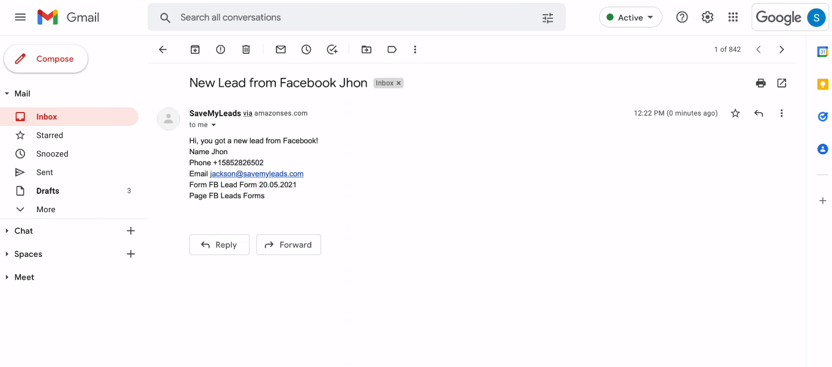Click the search magnifier icon
Viewport: 832px width, 367px height.
click(165, 18)
